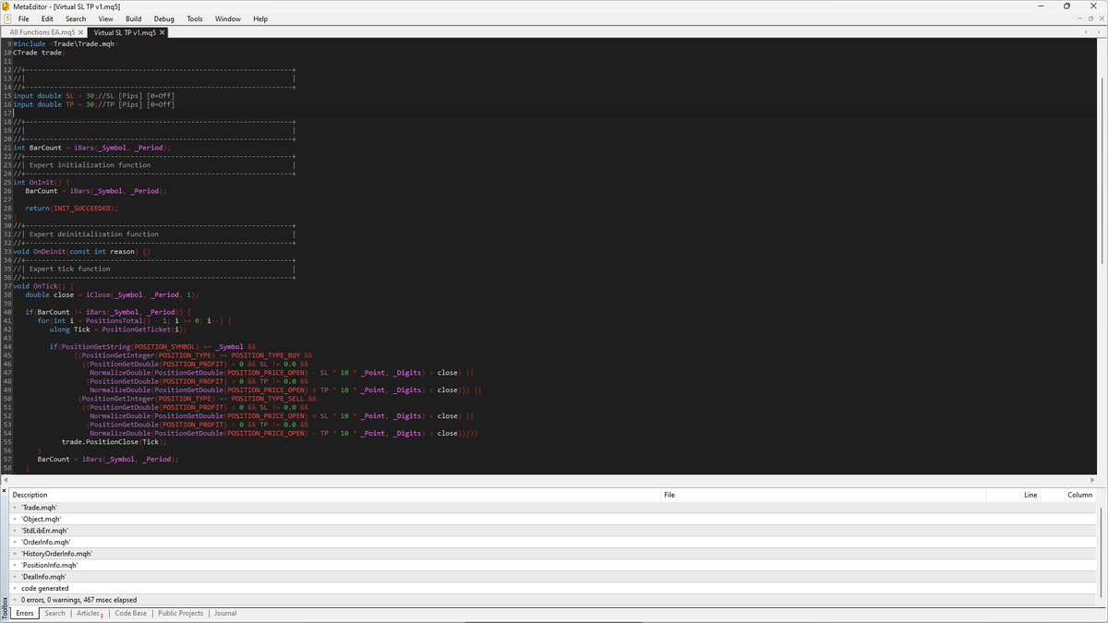Screen dimensions: 1108x623
Task: Open the Edit menu
Action: coord(47,18)
